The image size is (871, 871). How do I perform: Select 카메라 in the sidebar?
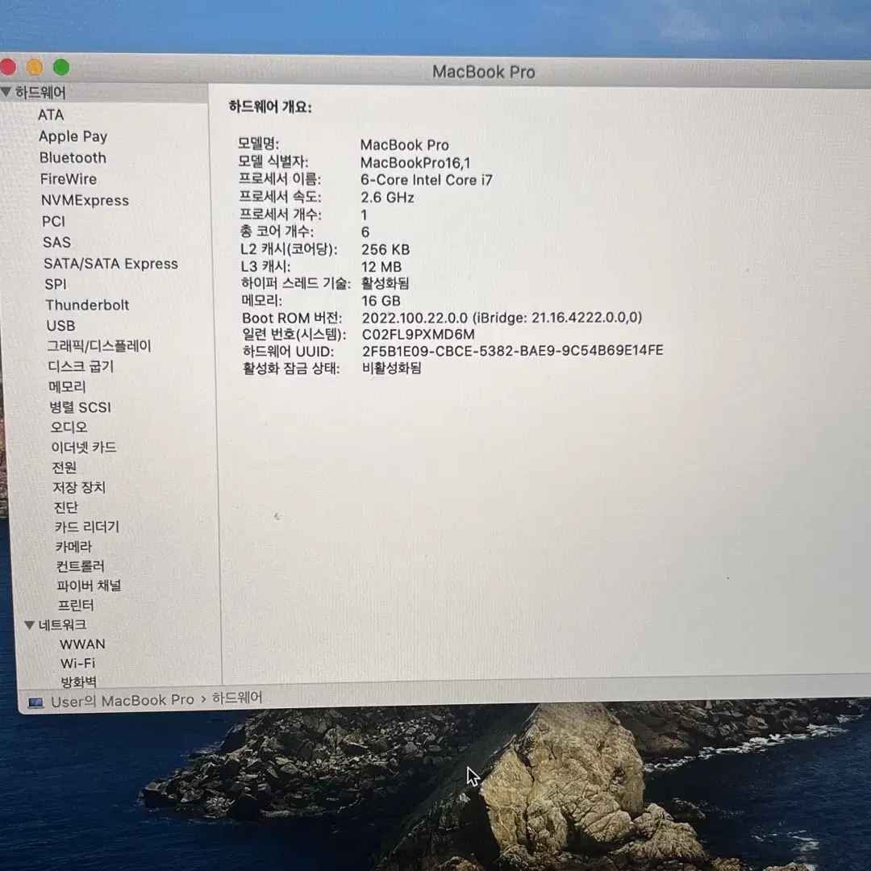73,547
